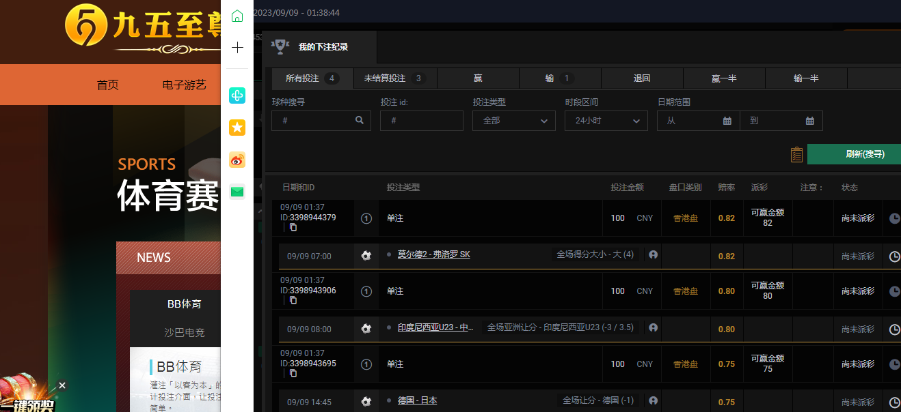Switch to the 赢一半 tab
901x412 pixels.
pos(724,78)
